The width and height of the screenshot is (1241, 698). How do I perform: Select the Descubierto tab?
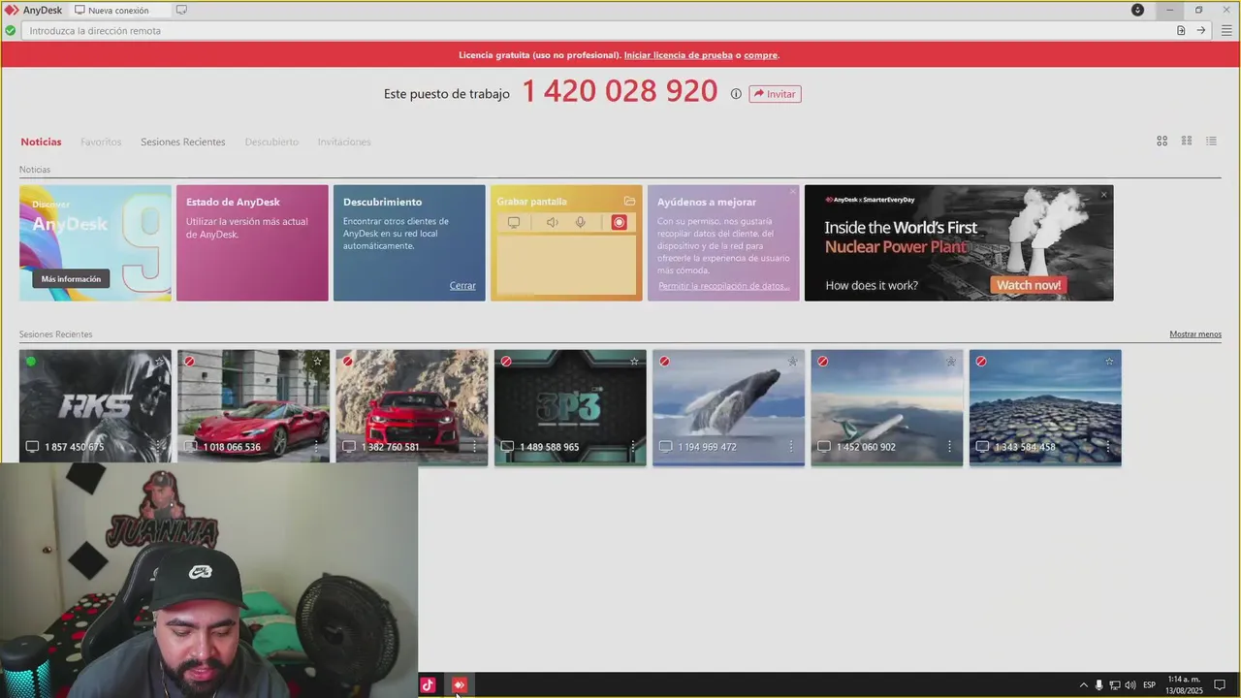tap(271, 142)
